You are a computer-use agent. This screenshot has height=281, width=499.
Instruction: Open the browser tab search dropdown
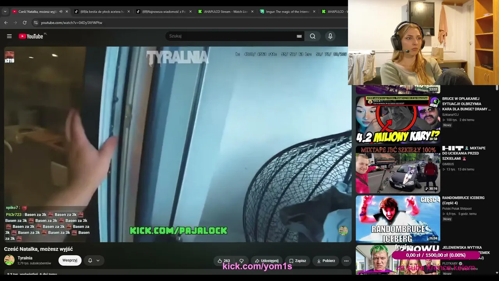point(5,12)
